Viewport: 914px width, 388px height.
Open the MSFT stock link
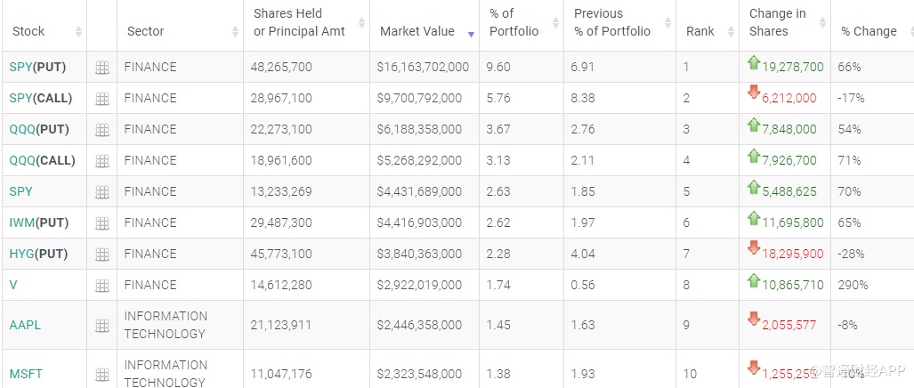(x=26, y=374)
